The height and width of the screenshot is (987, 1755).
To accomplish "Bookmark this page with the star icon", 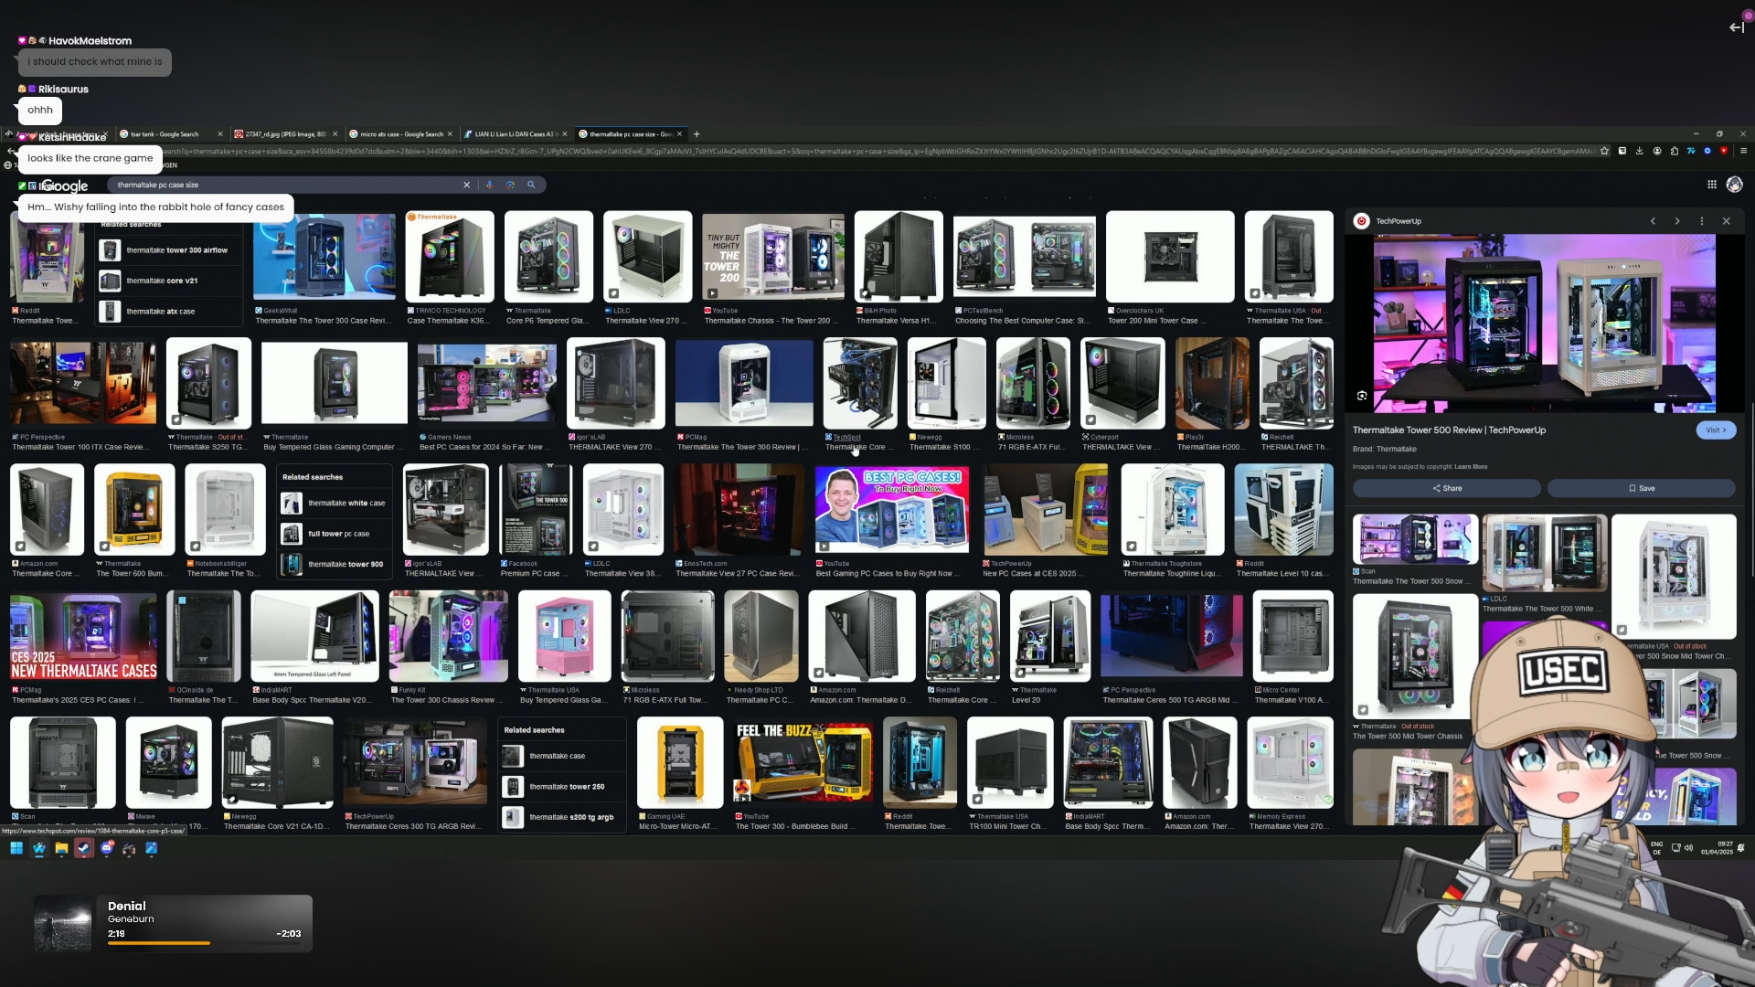I will pyautogui.click(x=1604, y=151).
